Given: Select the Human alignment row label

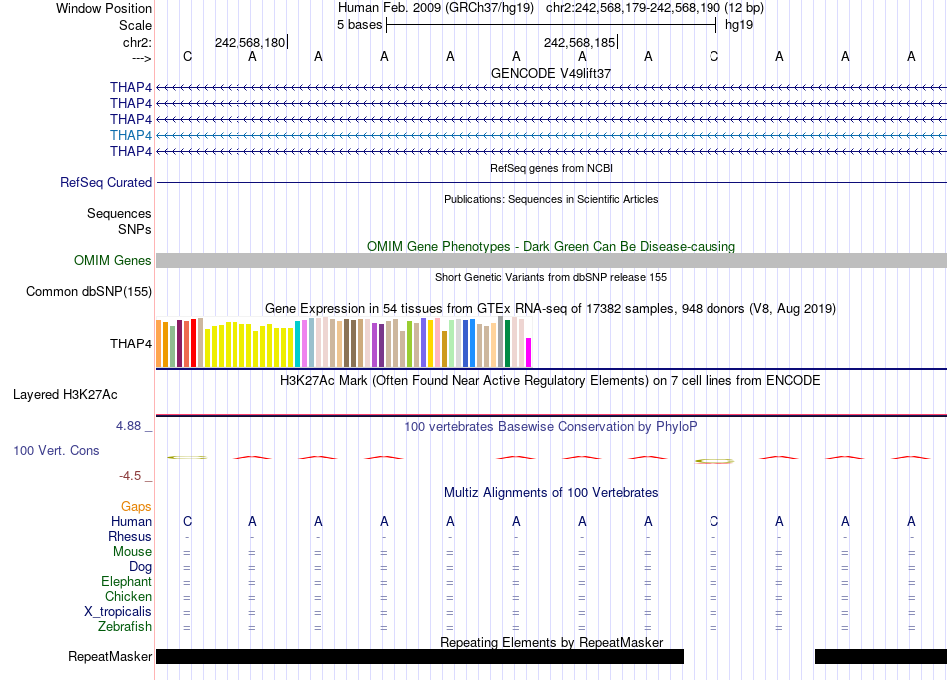Looking at the screenshot, I should coord(131,521).
